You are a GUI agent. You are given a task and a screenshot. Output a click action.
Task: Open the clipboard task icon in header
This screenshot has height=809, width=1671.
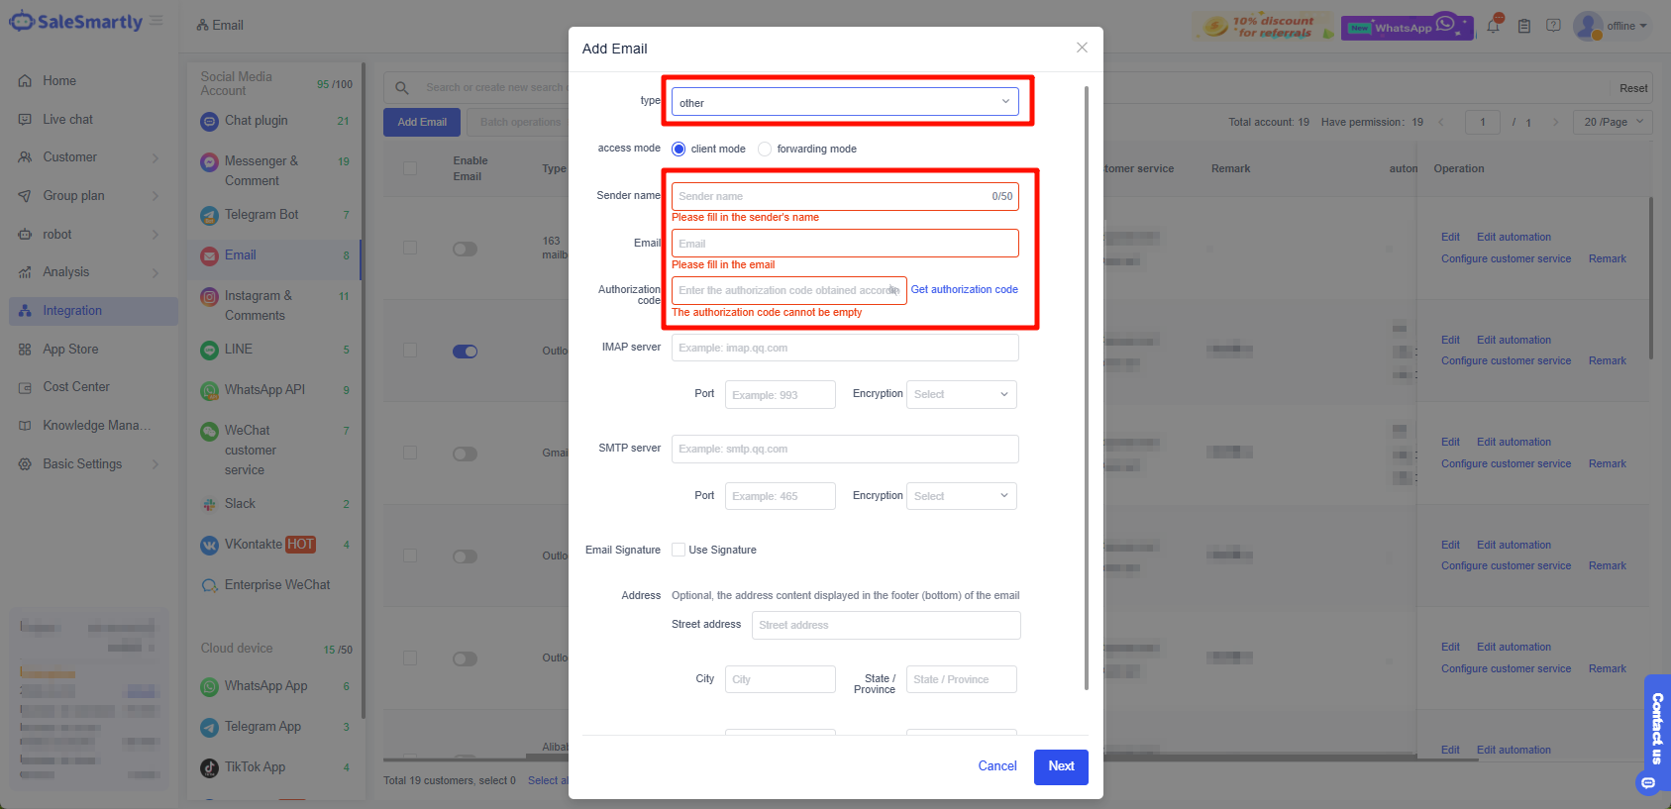point(1524,26)
